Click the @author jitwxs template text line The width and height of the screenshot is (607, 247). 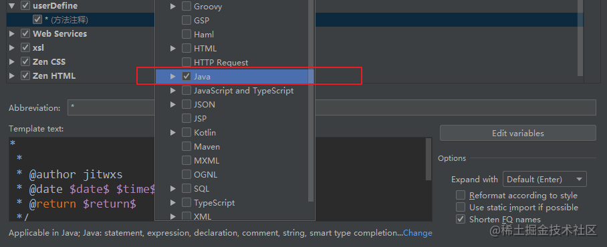click(70, 174)
